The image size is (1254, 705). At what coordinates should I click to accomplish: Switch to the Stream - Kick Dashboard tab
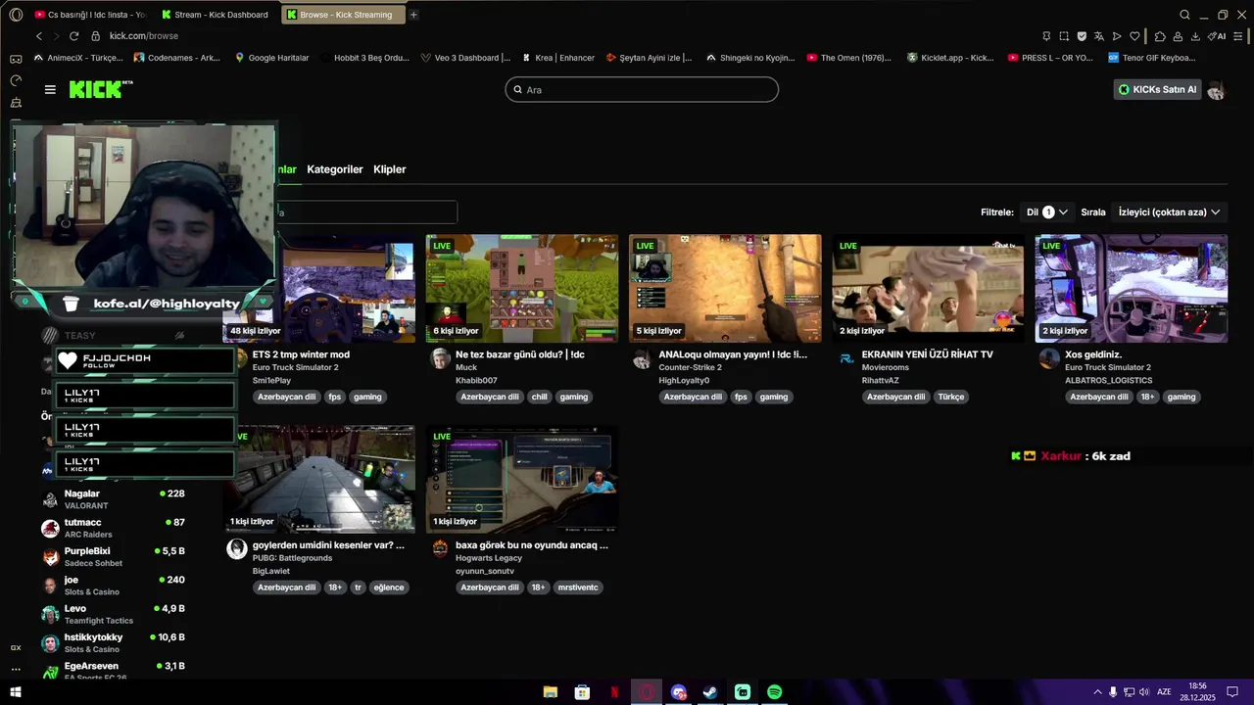tap(214, 15)
